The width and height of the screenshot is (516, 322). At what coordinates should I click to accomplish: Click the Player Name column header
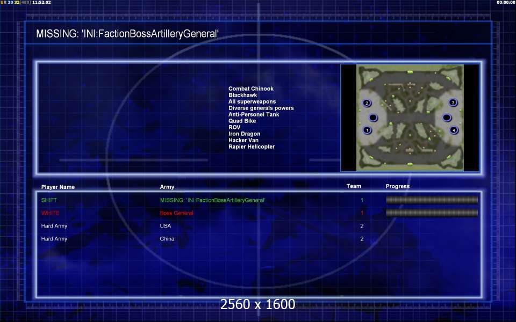click(x=58, y=187)
